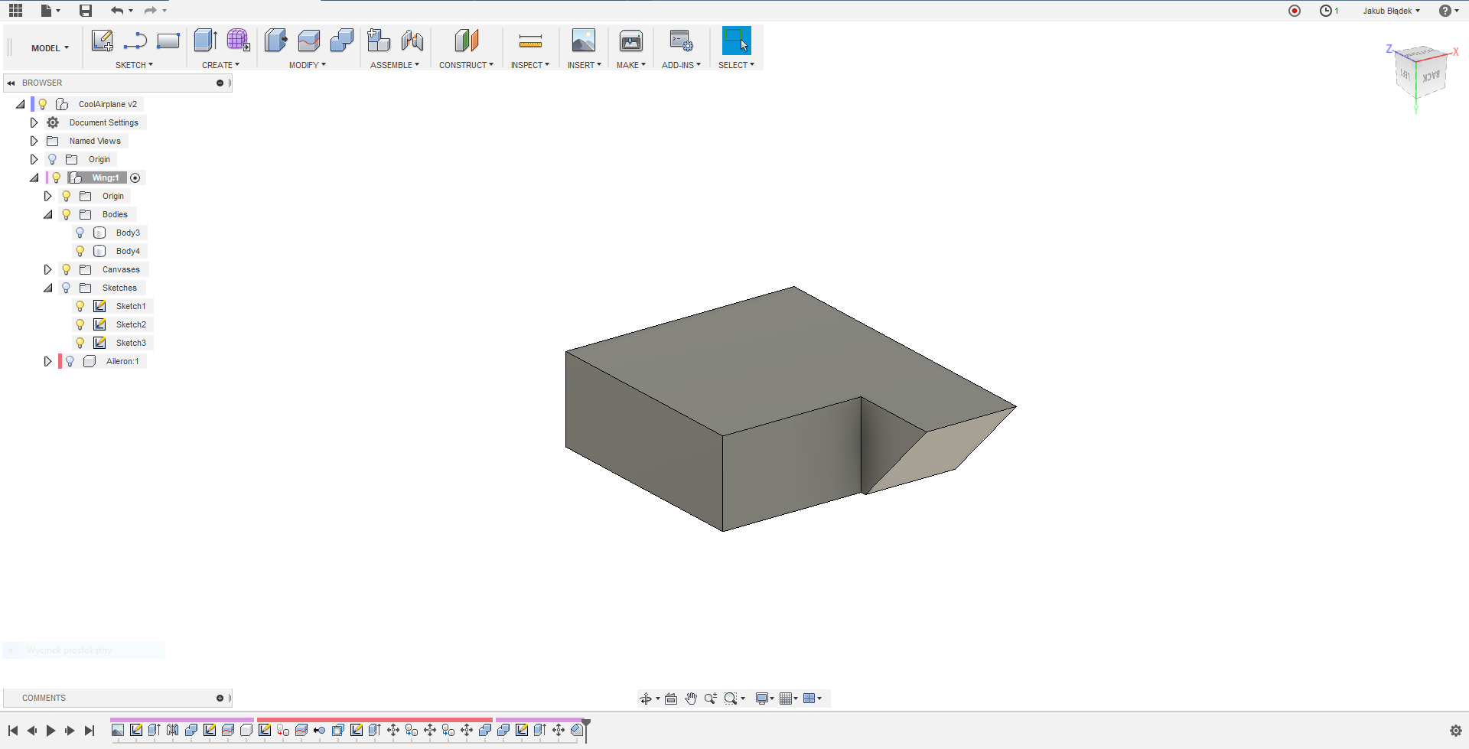Open the CREATE menu

pos(220,65)
